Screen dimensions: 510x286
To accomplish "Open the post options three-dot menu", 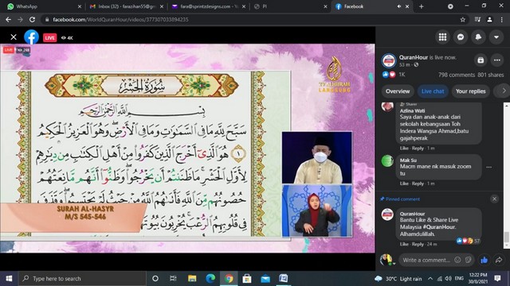I will pos(497,60).
